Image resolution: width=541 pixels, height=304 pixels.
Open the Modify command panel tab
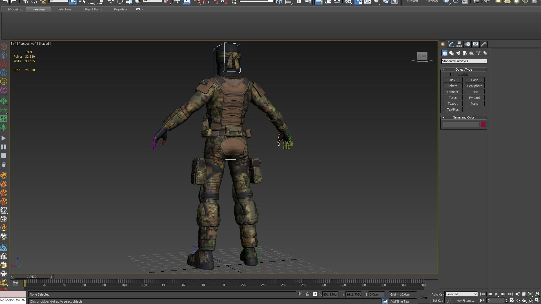click(x=451, y=44)
